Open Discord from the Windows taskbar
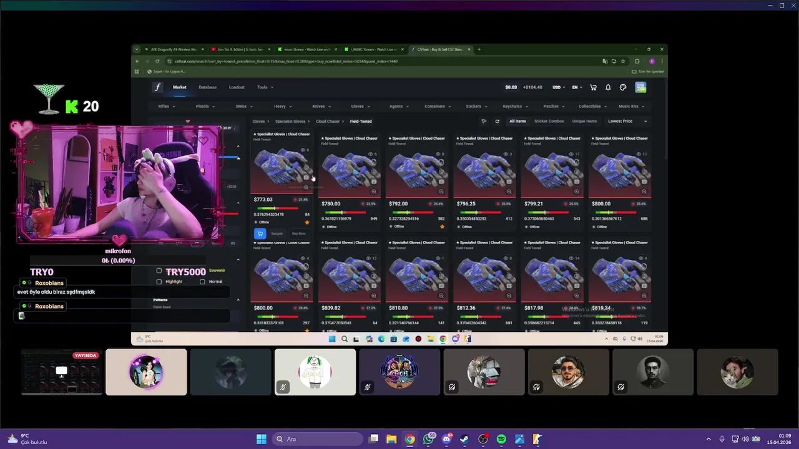 tap(446, 439)
